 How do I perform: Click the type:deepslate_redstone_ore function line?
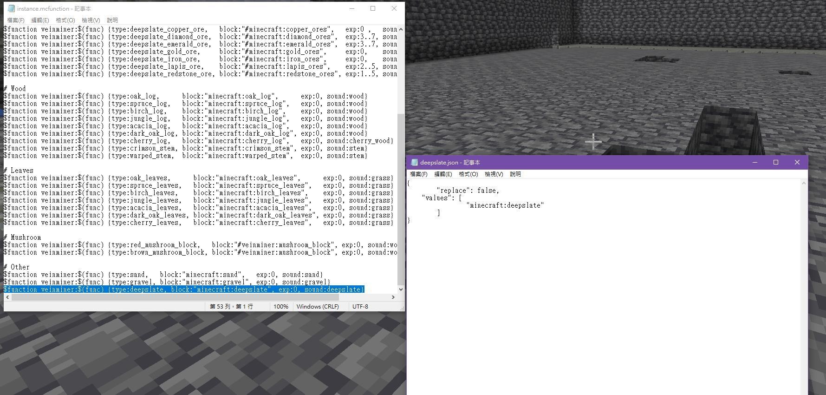[x=201, y=74]
